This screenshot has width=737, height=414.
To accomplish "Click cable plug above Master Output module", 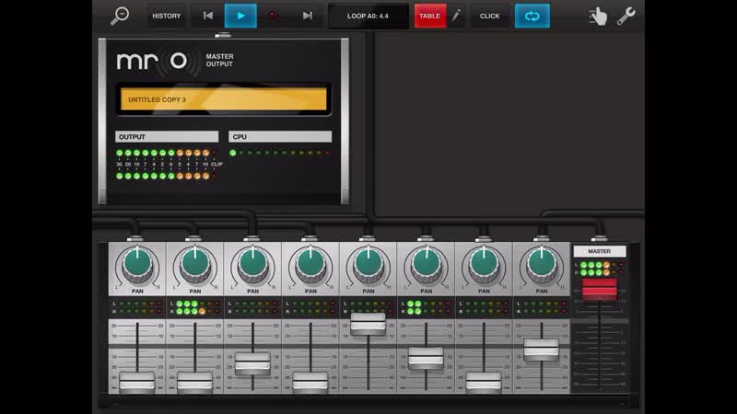I will tap(223, 35).
